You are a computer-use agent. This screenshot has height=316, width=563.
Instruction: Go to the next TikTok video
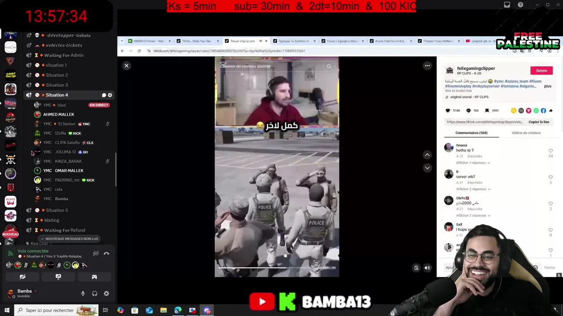click(427, 168)
